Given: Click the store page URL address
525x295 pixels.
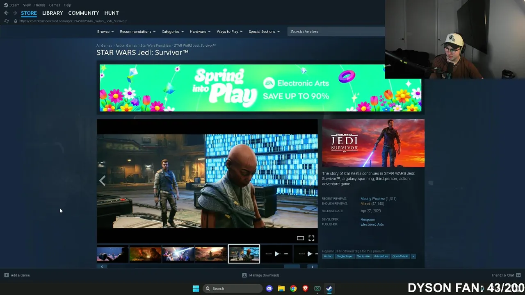Looking at the screenshot, I should tap(73, 21).
